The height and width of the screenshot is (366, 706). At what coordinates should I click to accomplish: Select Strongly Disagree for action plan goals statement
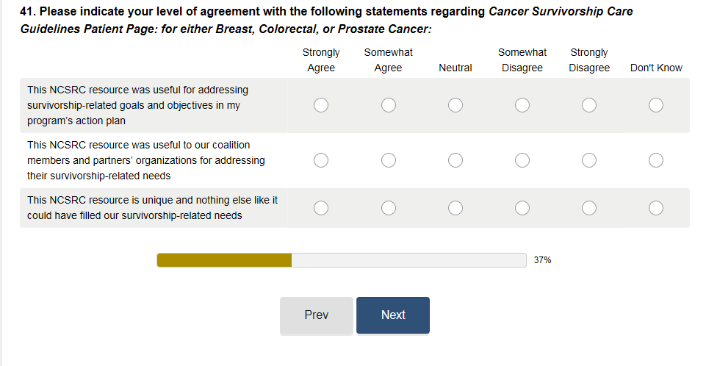tap(589, 106)
